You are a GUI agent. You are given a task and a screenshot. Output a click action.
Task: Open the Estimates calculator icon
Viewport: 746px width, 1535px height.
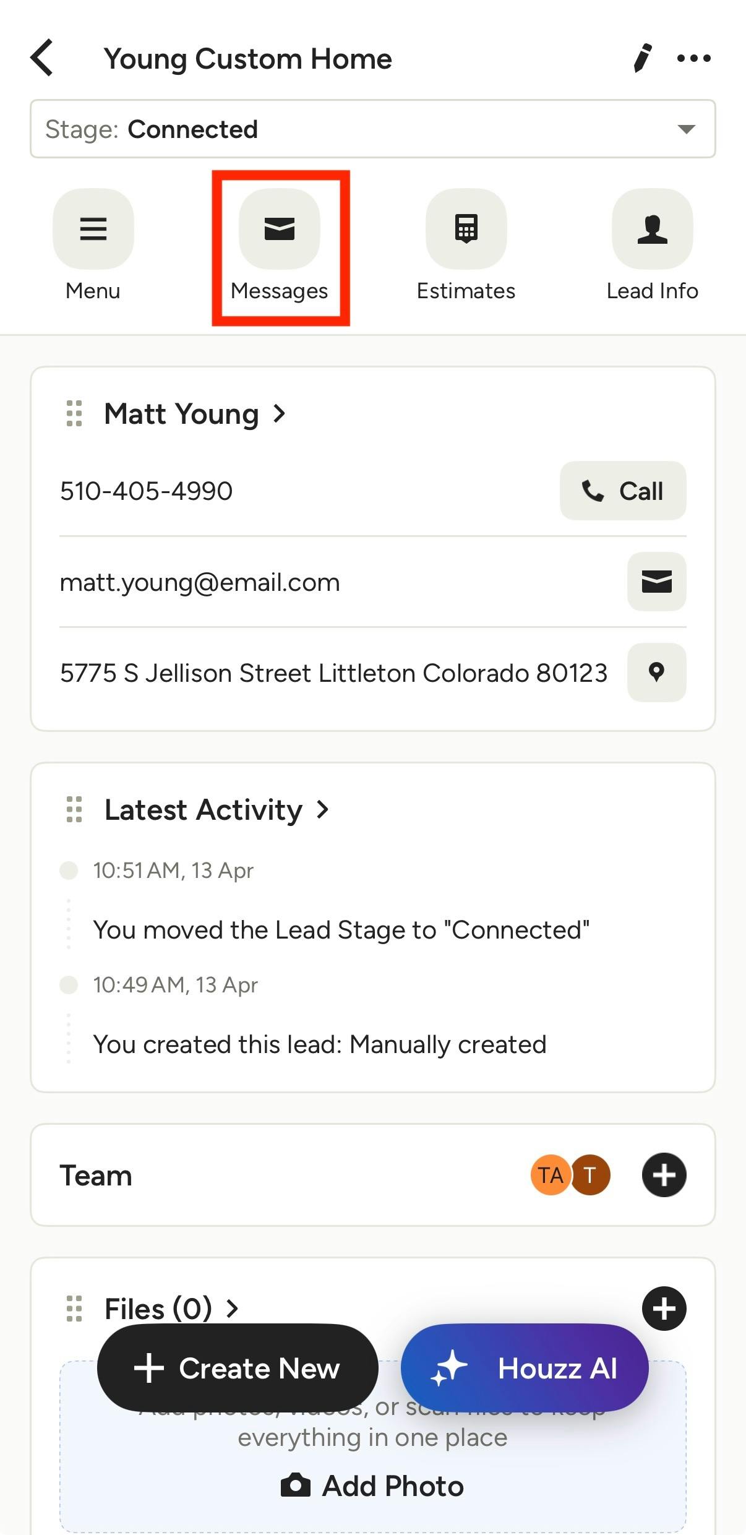pyautogui.click(x=466, y=229)
